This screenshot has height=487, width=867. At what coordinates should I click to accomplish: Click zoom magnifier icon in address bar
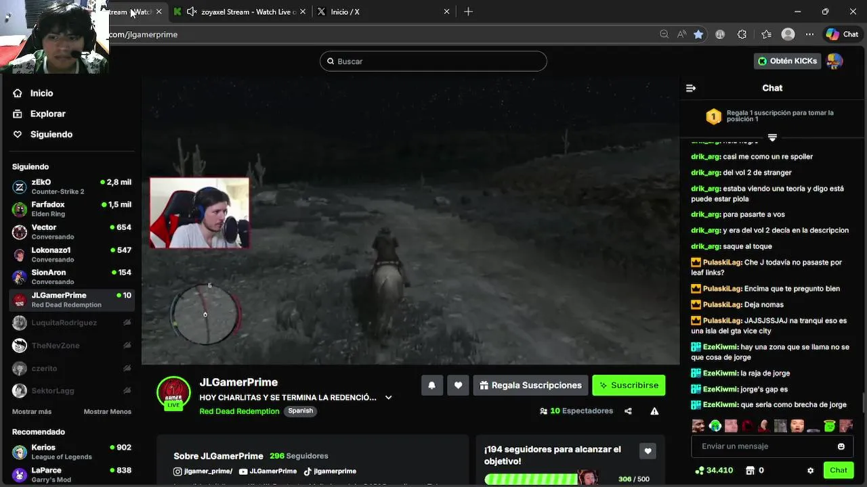664,34
